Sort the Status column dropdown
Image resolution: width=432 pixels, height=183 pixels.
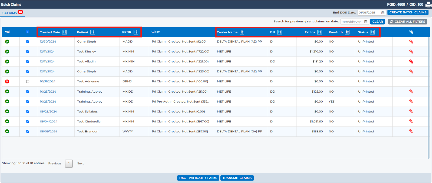coord(373,32)
